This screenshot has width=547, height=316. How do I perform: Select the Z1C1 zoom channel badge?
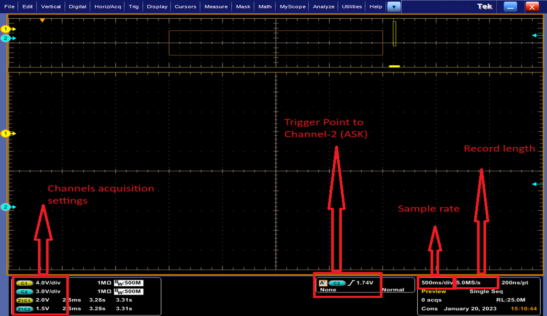(23, 300)
